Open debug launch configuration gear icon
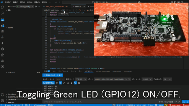 pyautogui.click(x=36, y=6)
